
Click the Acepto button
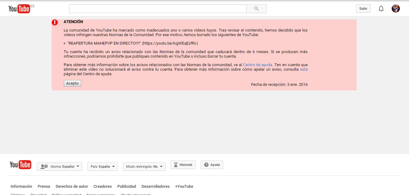(x=72, y=83)
